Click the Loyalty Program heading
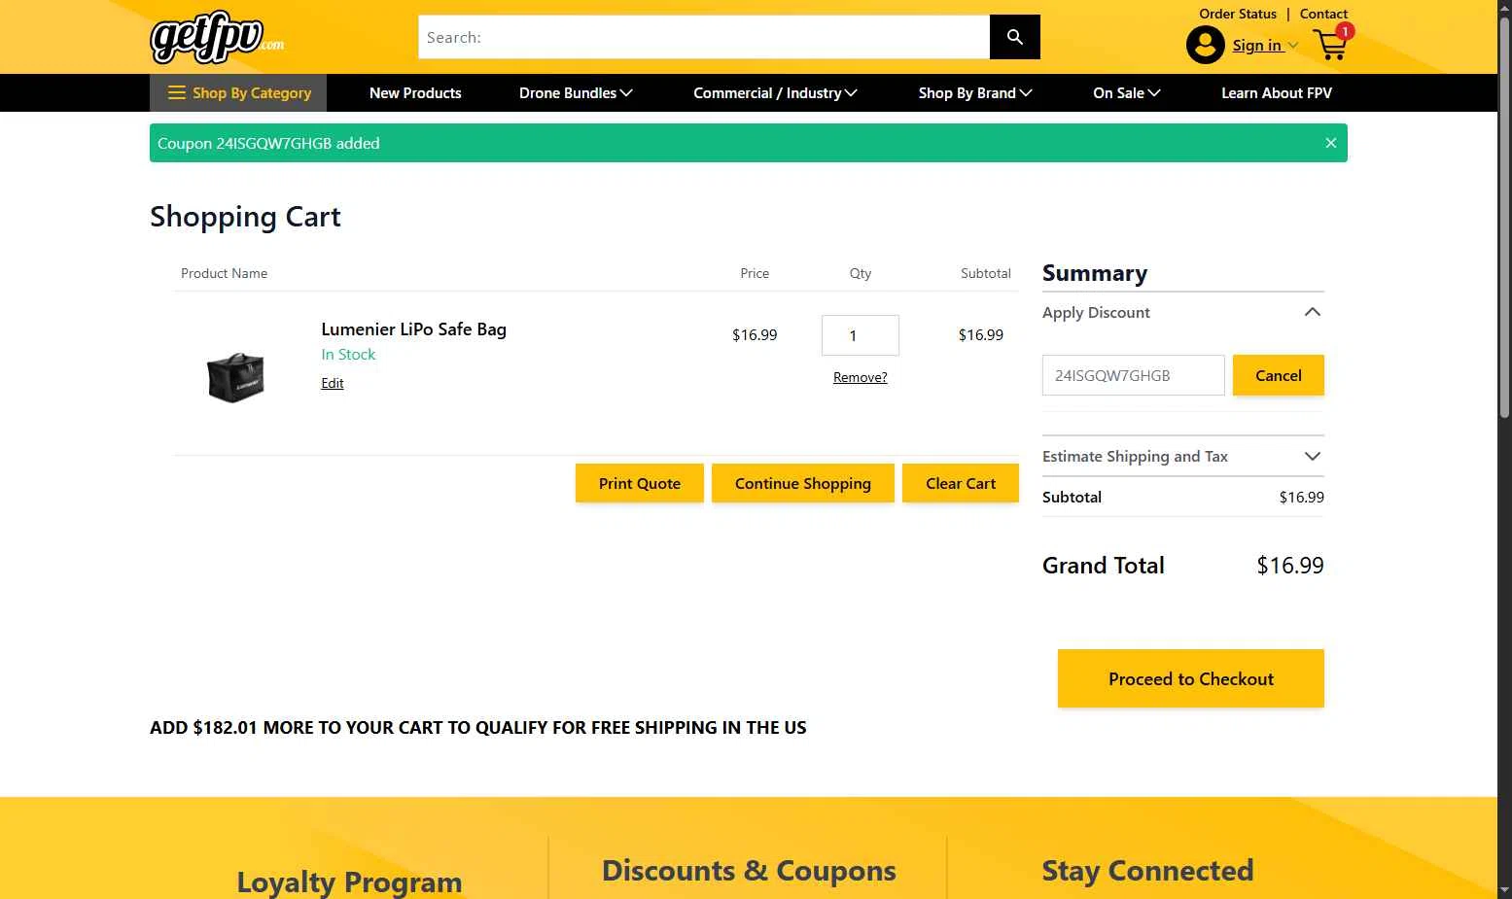The height and width of the screenshot is (899, 1512). pyautogui.click(x=349, y=882)
